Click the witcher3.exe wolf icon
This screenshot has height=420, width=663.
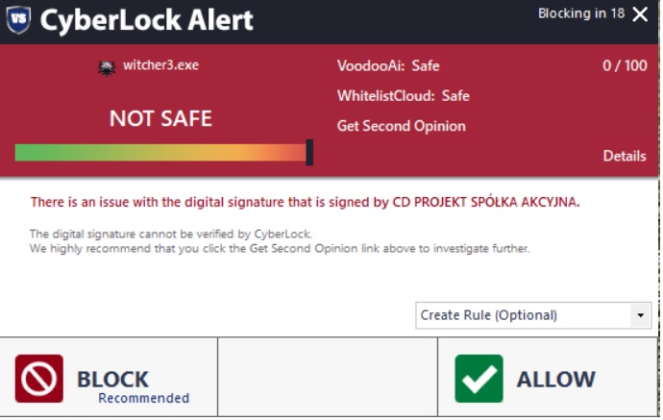(x=107, y=66)
